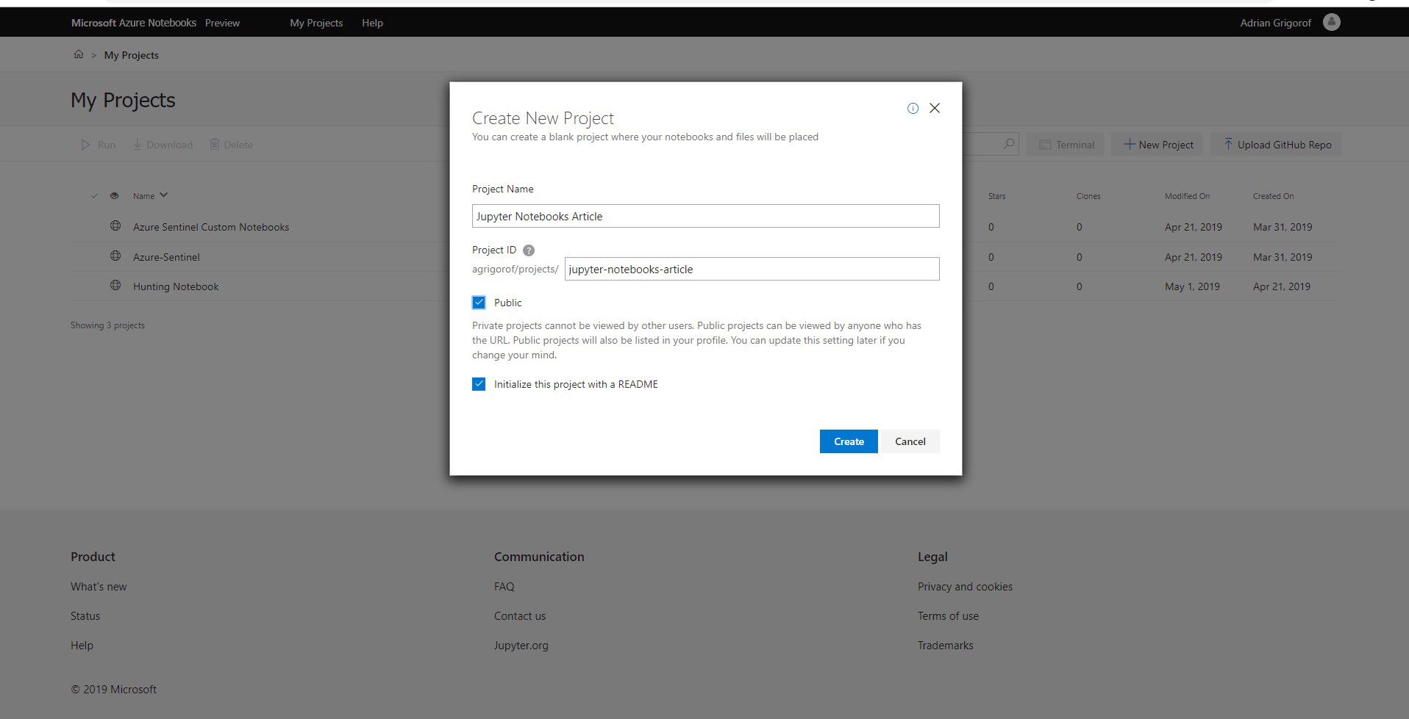This screenshot has width=1409, height=719.
Task: Click the eye visibility column icon
Action: pos(114,196)
